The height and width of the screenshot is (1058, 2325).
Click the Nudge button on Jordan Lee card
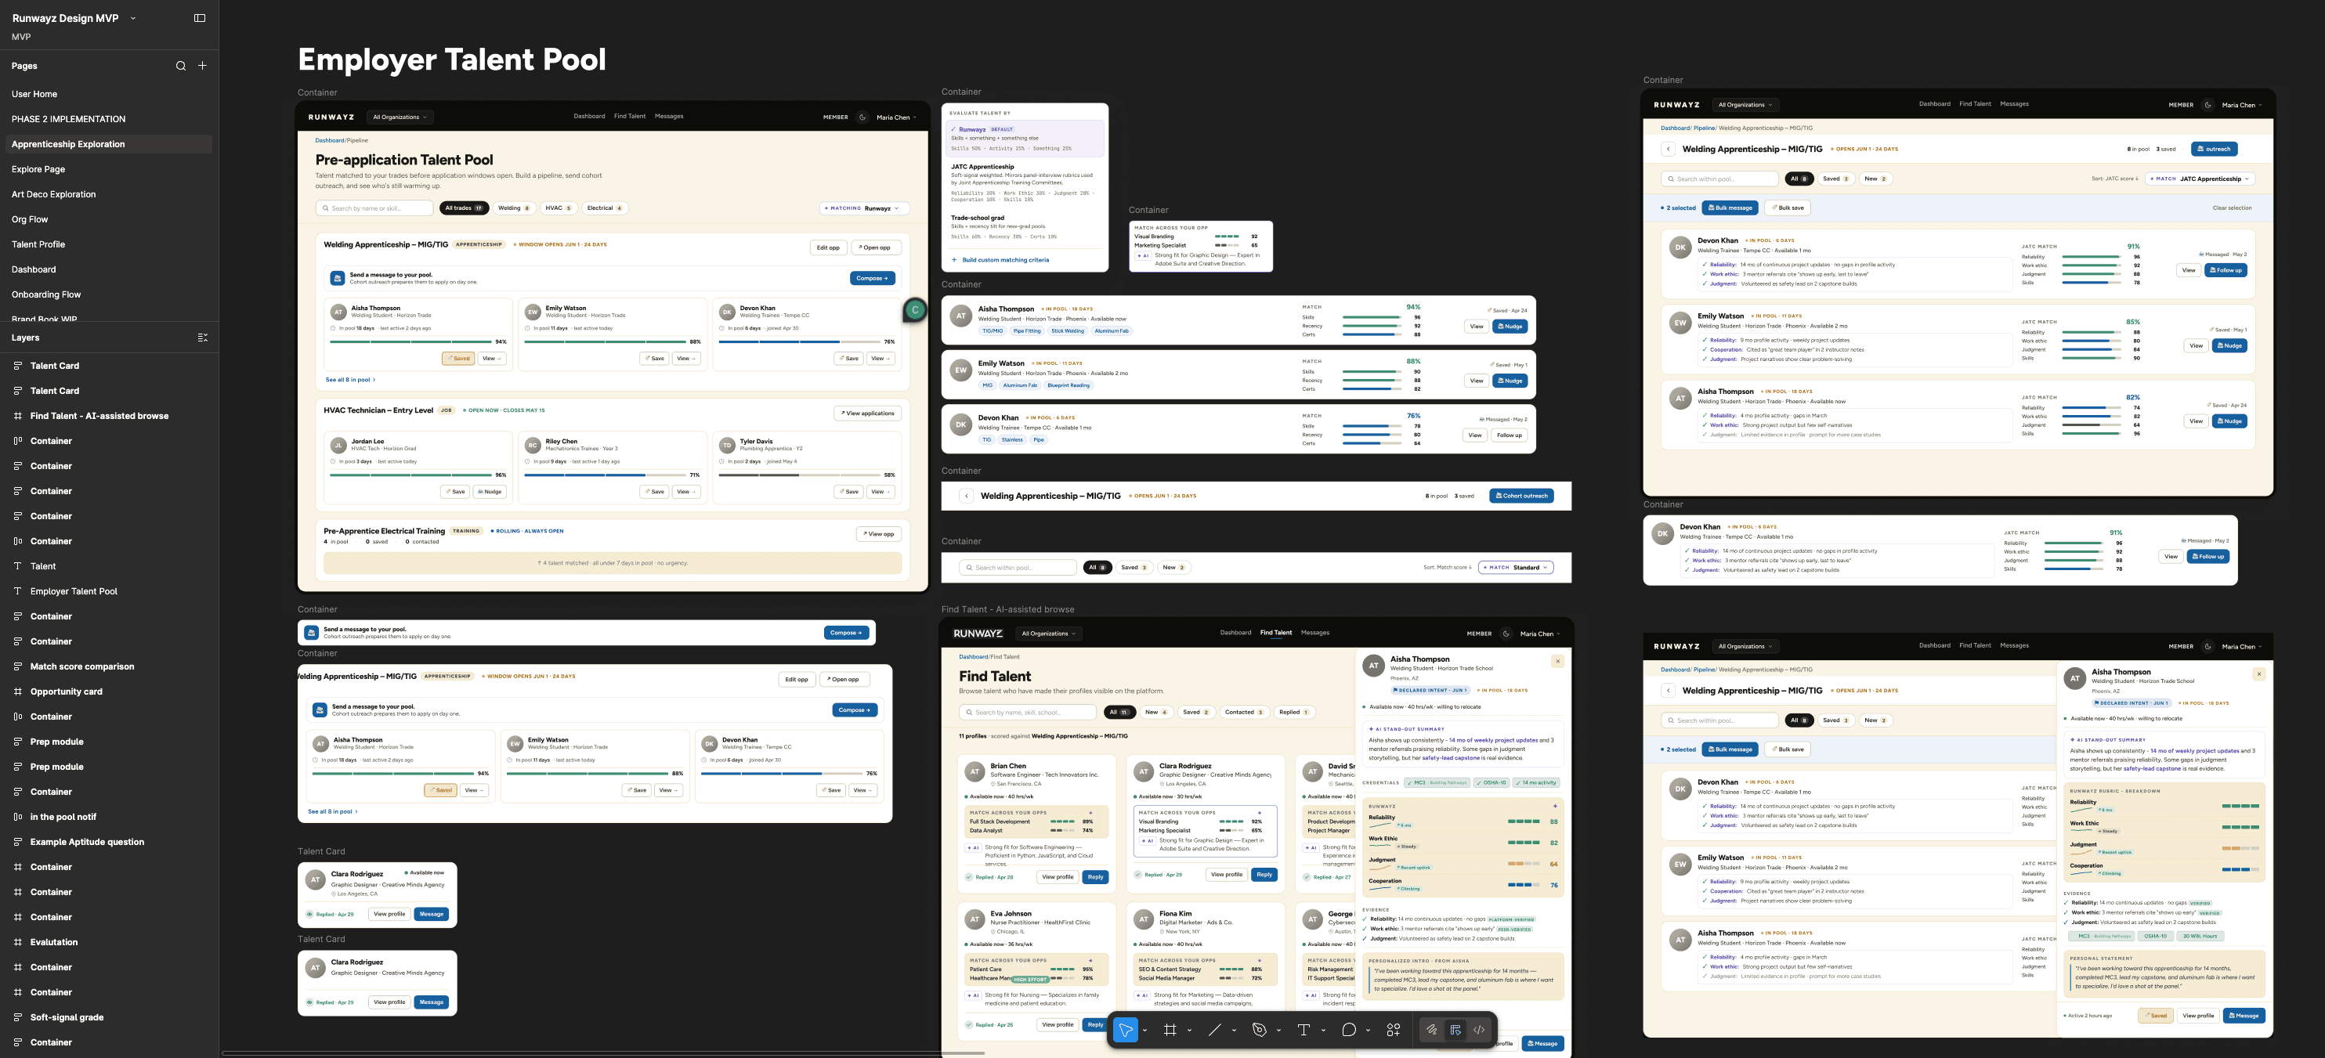(490, 493)
